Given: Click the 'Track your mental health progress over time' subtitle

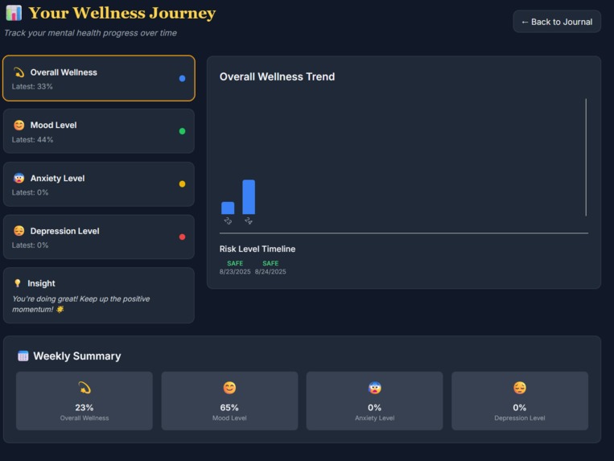Looking at the screenshot, I should (90, 33).
